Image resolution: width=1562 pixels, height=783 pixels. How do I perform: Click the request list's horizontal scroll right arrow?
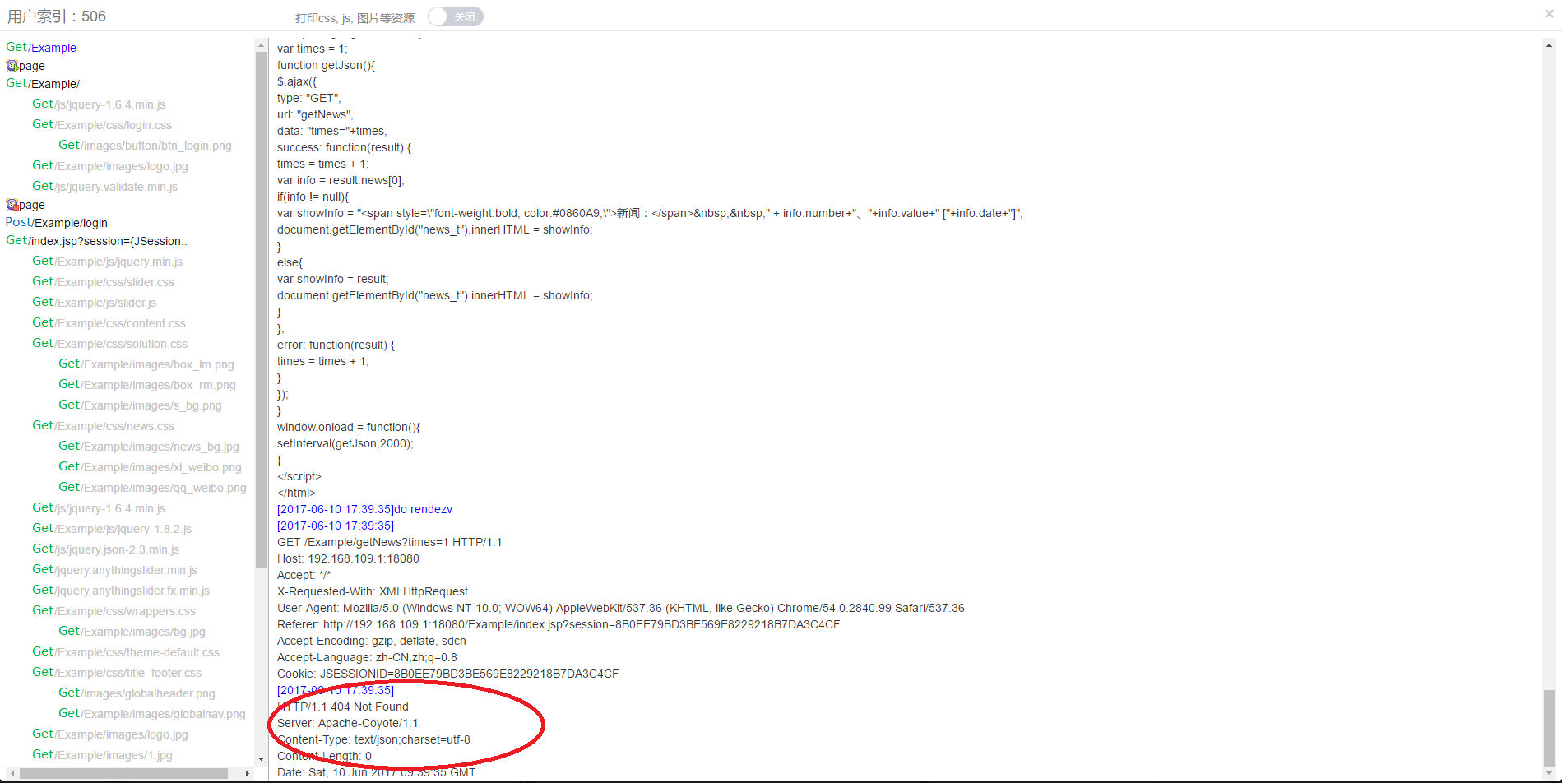tap(248, 773)
